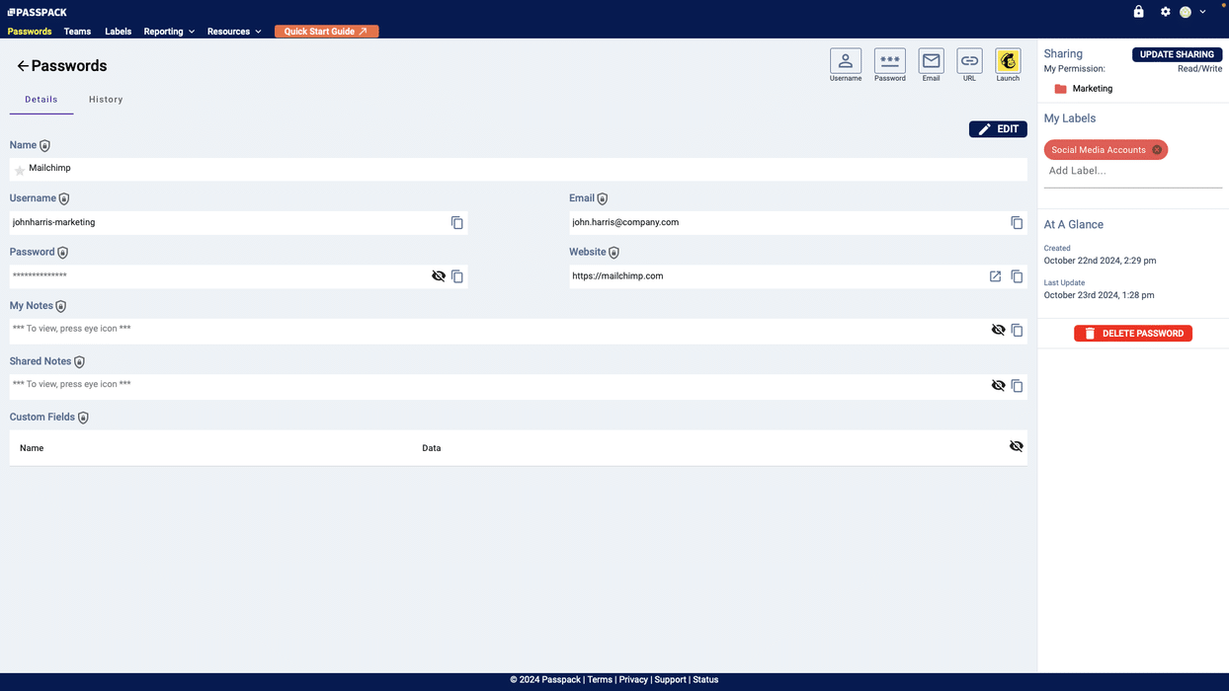1229x691 pixels.
Task: Open the Teams menu item
Action: (77, 32)
